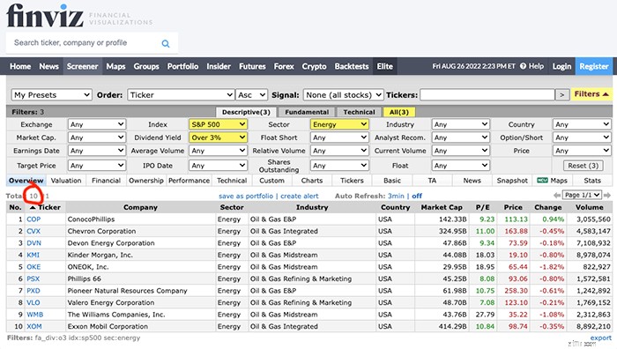Click the create alert link
Viewport: 617px width, 349px height.
pyautogui.click(x=300, y=196)
